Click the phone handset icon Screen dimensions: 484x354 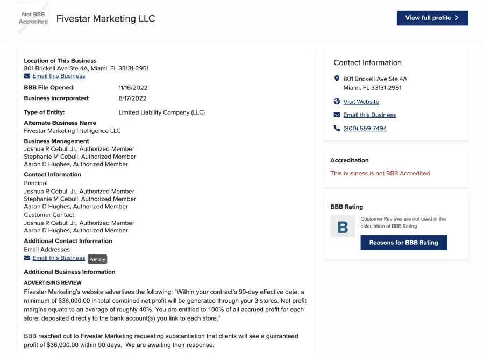(337, 128)
